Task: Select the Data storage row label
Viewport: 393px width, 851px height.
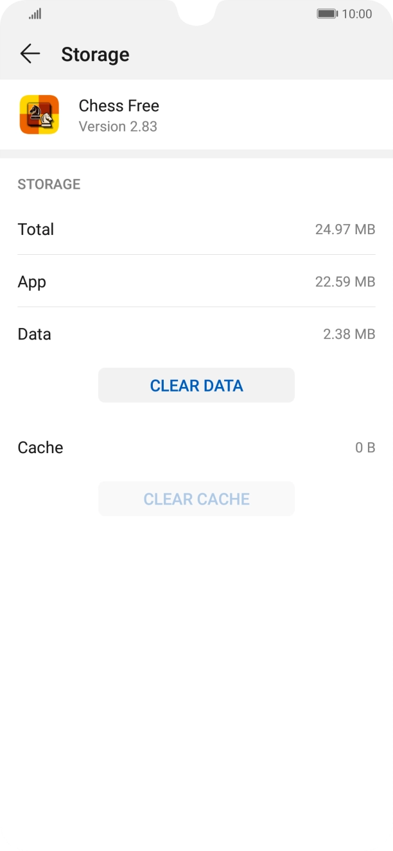Action: click(35, 334)
